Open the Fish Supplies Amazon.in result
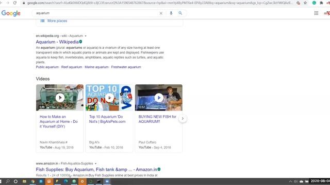330x185 pixels. [x=96, y=170]
